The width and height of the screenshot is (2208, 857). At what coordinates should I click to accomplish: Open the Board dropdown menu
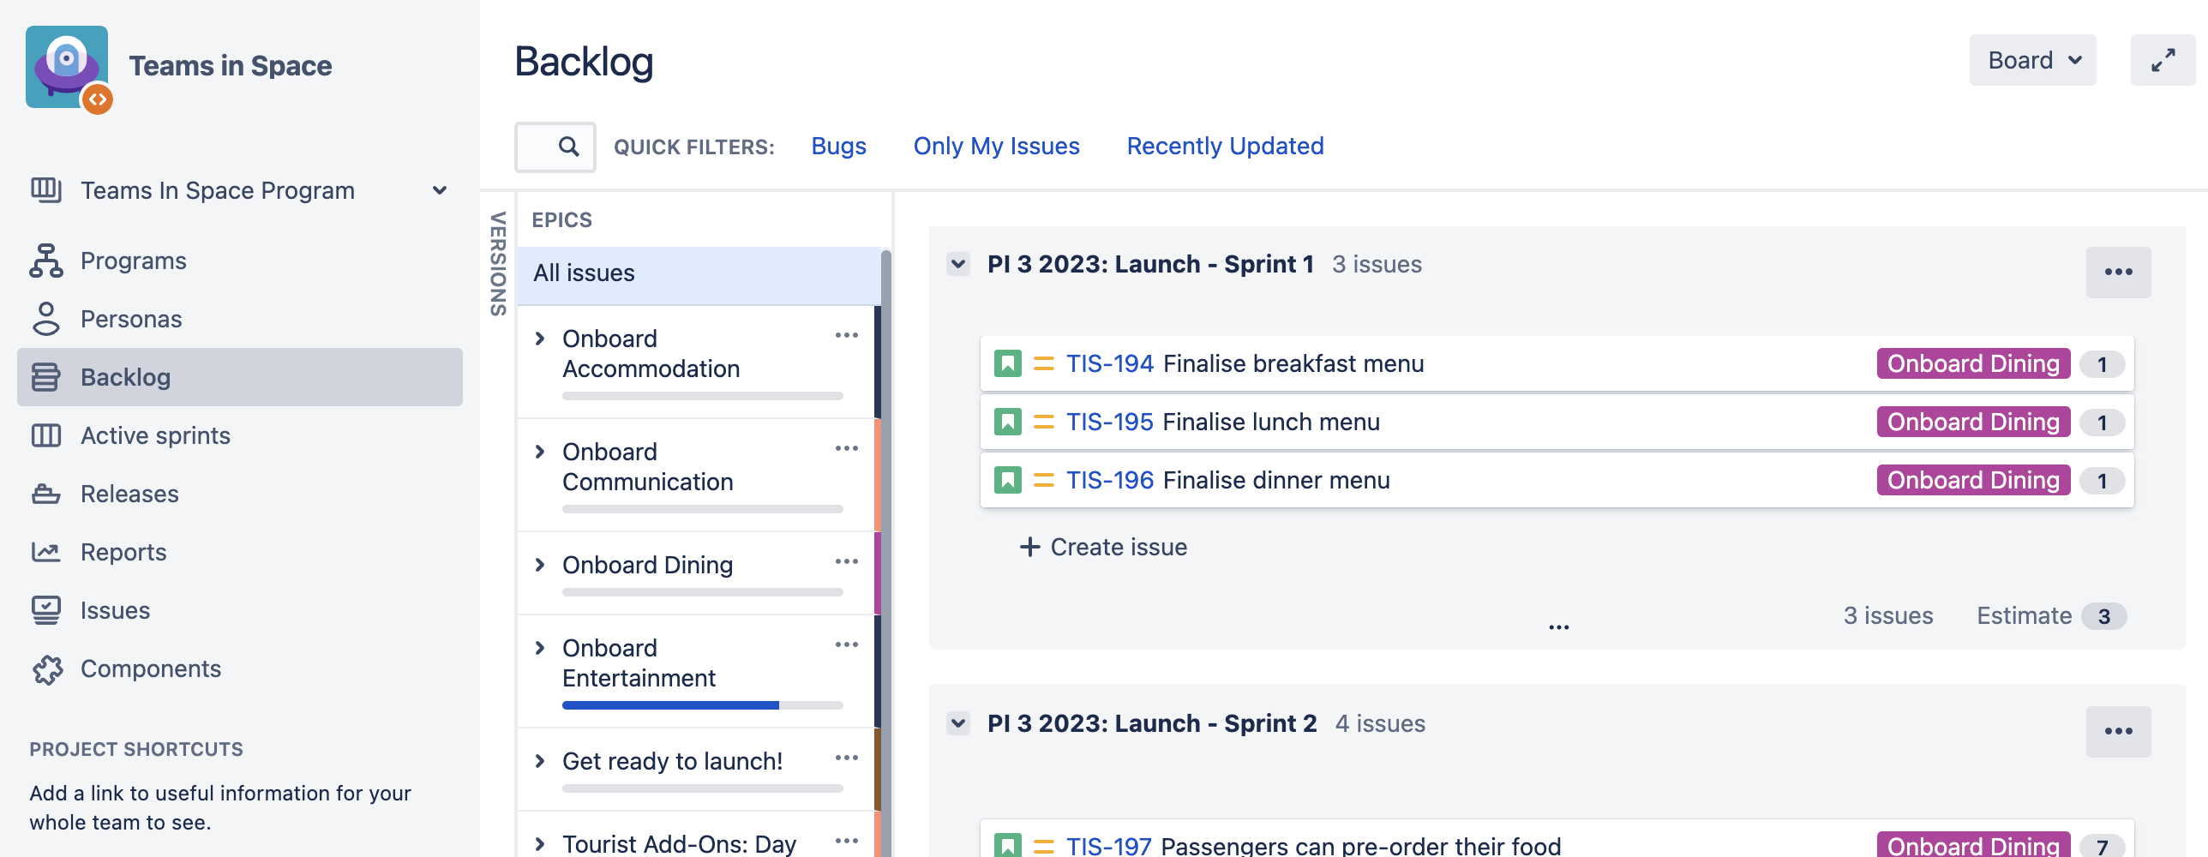point(2032,60)
